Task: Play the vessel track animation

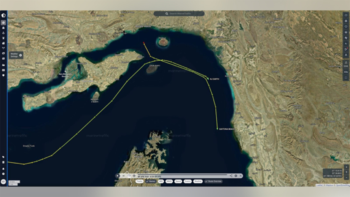Action: pos(118,176)
